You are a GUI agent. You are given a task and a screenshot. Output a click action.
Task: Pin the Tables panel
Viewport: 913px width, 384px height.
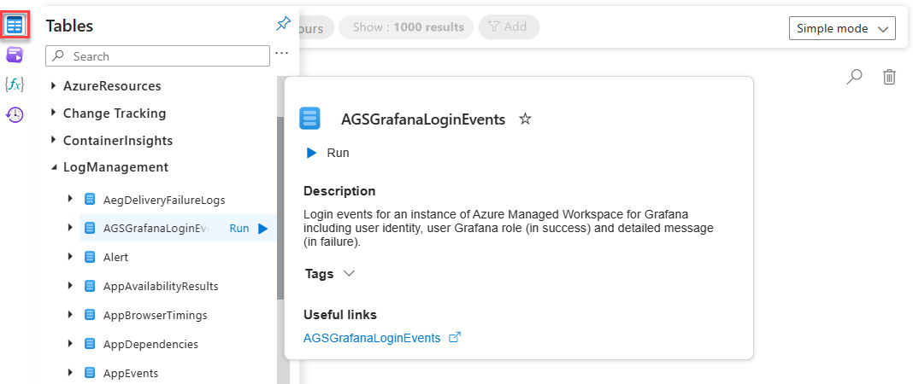[283, 25]
